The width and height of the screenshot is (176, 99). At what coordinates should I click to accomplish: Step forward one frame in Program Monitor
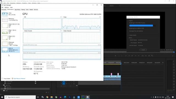point(136,56)
